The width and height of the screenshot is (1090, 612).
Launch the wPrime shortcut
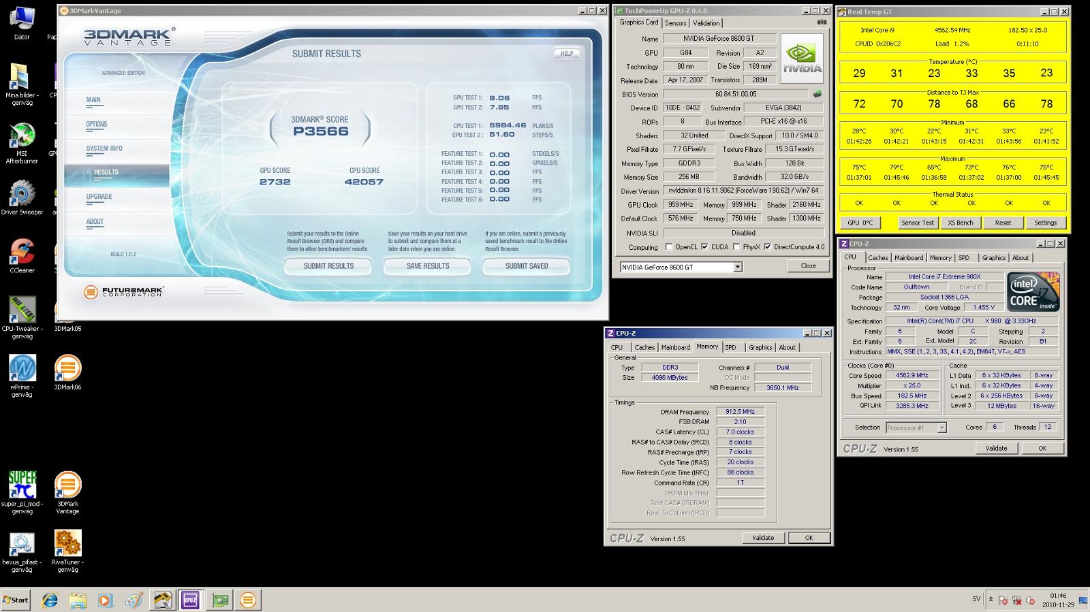(x=22, y=376)
